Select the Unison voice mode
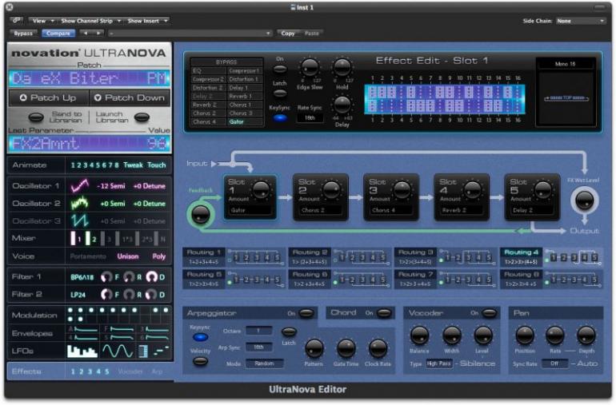This screenshot has width=616, height=405. click(128, 256)
